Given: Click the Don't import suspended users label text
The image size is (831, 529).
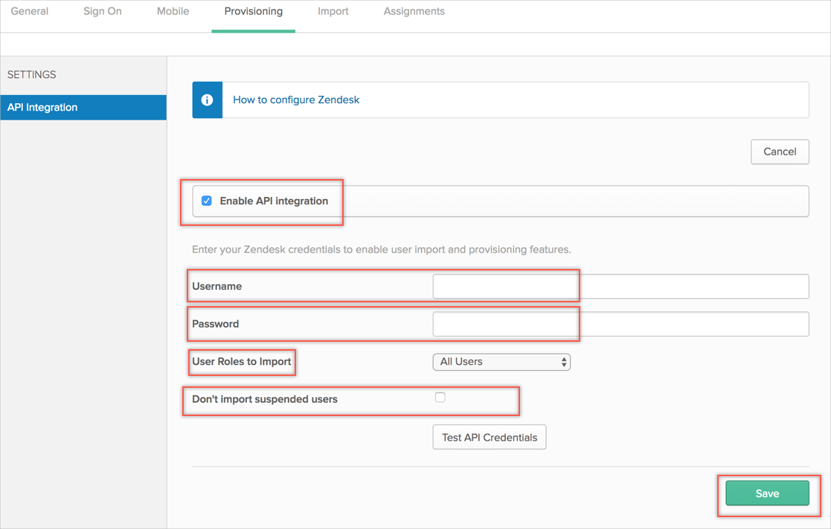Looking at the screenshot, I should pyautogui.click(x=265, y=399).
